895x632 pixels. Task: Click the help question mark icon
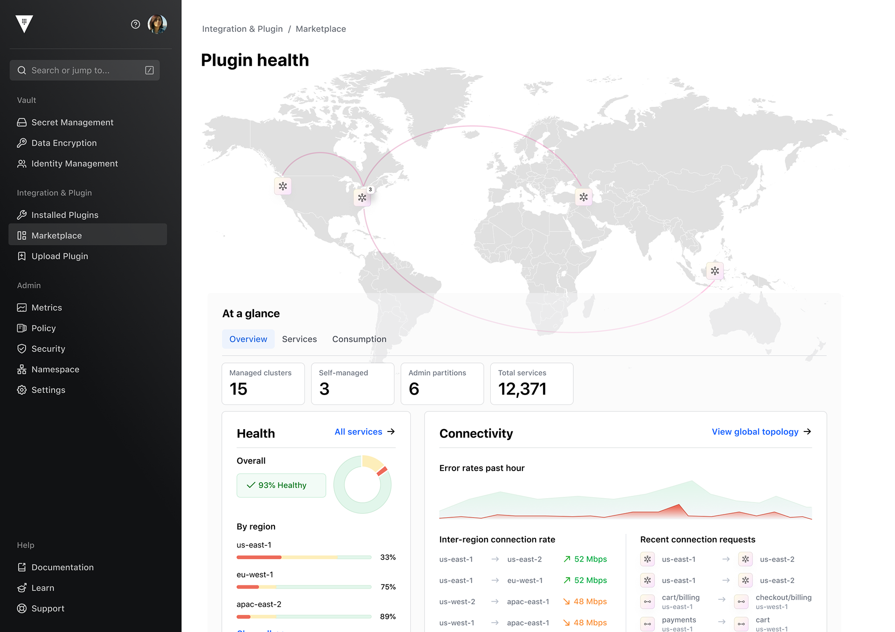point(135,24)
